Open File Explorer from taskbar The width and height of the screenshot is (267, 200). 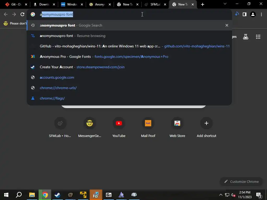click(32, 195)
